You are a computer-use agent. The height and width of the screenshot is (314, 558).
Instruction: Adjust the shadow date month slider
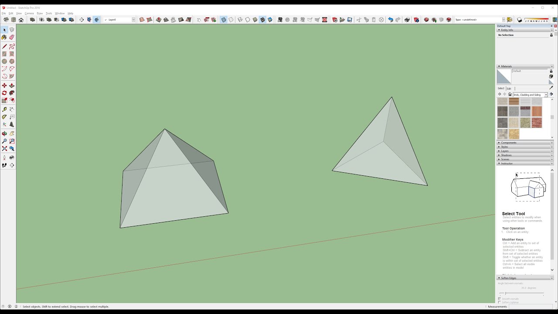click(x=537, y=20)
